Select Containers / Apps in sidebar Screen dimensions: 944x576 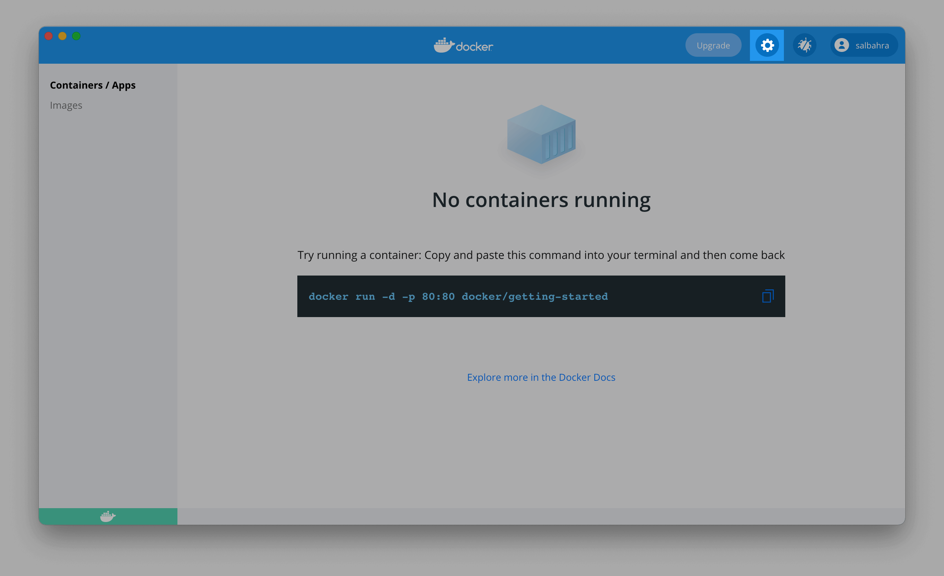[93, 85]
